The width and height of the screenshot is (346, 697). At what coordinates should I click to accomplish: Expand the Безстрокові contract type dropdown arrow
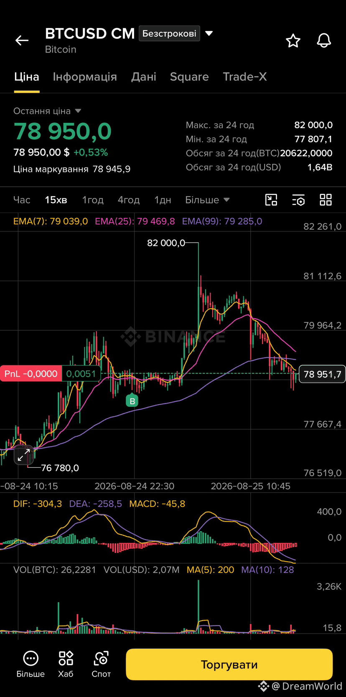[209, 33]
